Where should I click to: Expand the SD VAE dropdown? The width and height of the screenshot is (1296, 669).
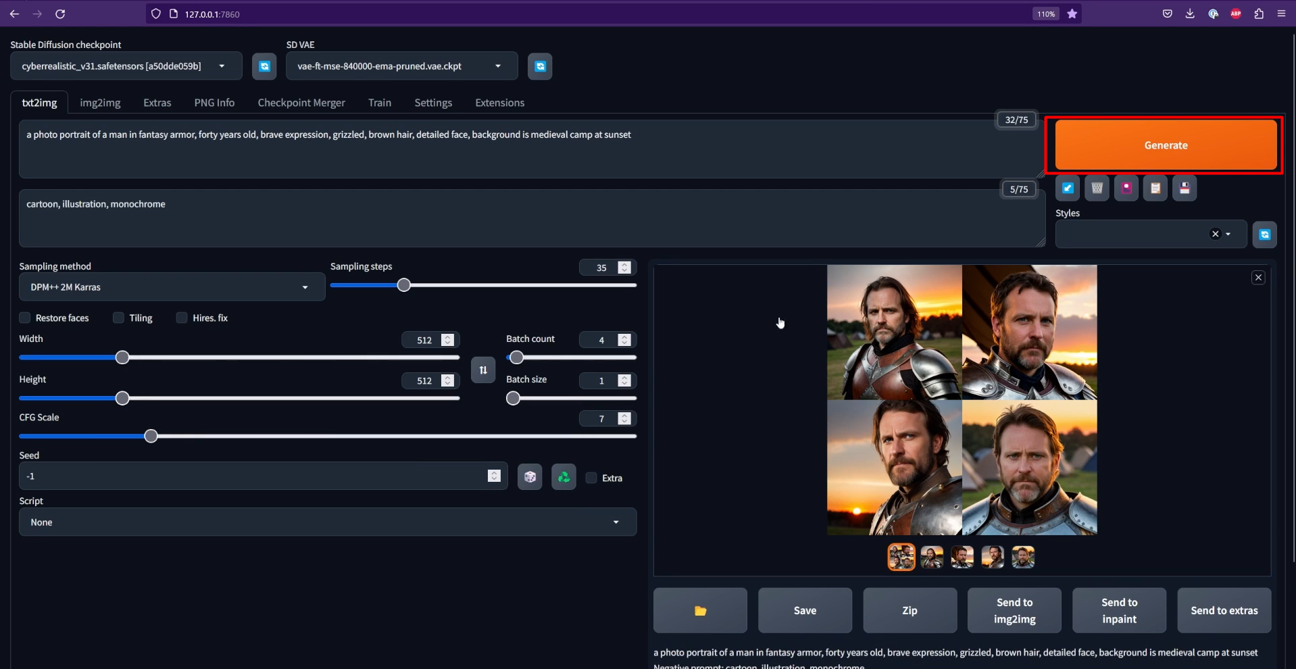tap(401, 66)
